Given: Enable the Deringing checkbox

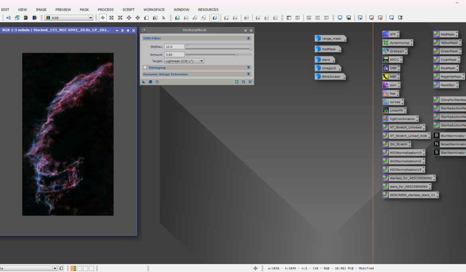Looking at the screenshot, I should click(145, 68).
